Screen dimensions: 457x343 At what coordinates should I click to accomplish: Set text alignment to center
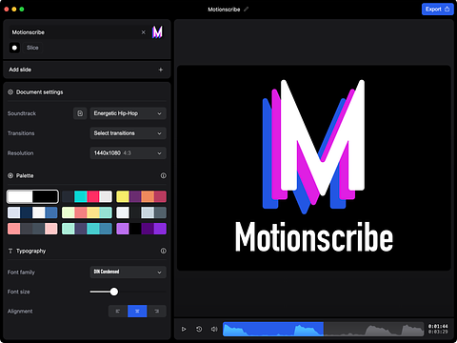(137, 312)
